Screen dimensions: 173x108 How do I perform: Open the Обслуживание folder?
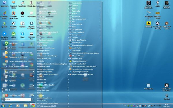pyautogui.click(x=76, y=30)
